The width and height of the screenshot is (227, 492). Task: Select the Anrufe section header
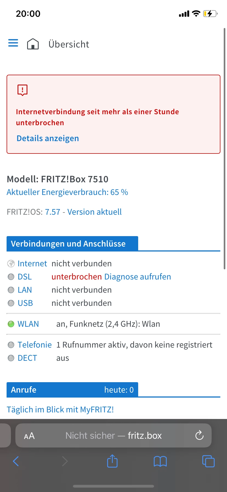[72, 390]
